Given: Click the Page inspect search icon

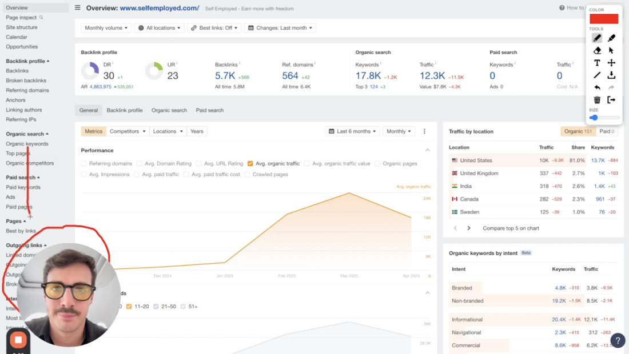Looking at the screenshot, I should click(41, 17).
